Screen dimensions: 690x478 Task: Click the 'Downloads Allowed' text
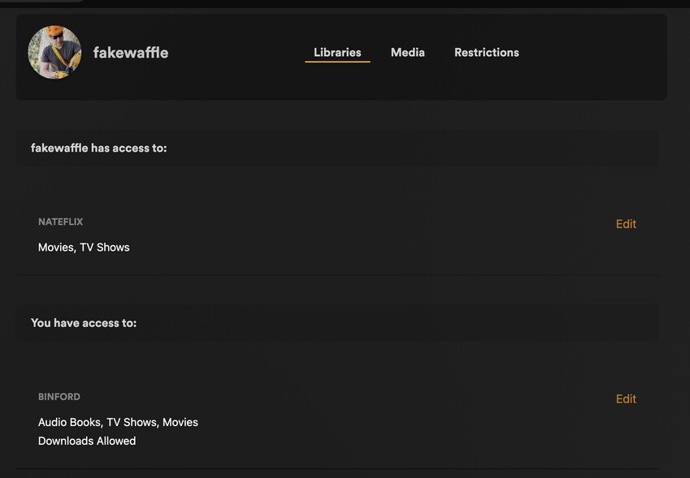pyautogui.click(x=87, y=441)
